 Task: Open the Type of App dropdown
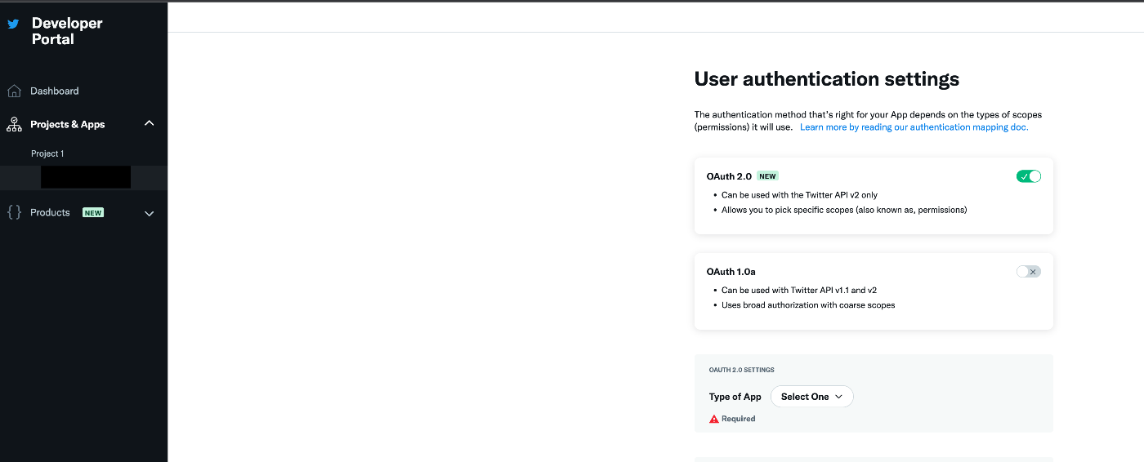[811, 397]
